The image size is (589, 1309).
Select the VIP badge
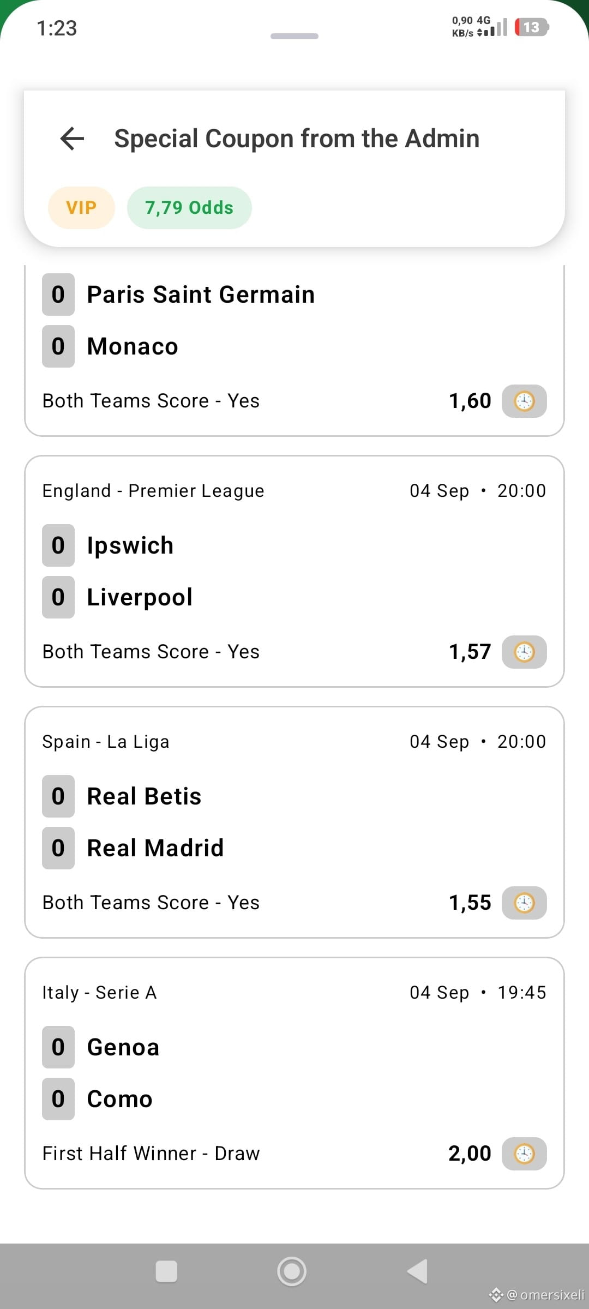click(81, 208)
